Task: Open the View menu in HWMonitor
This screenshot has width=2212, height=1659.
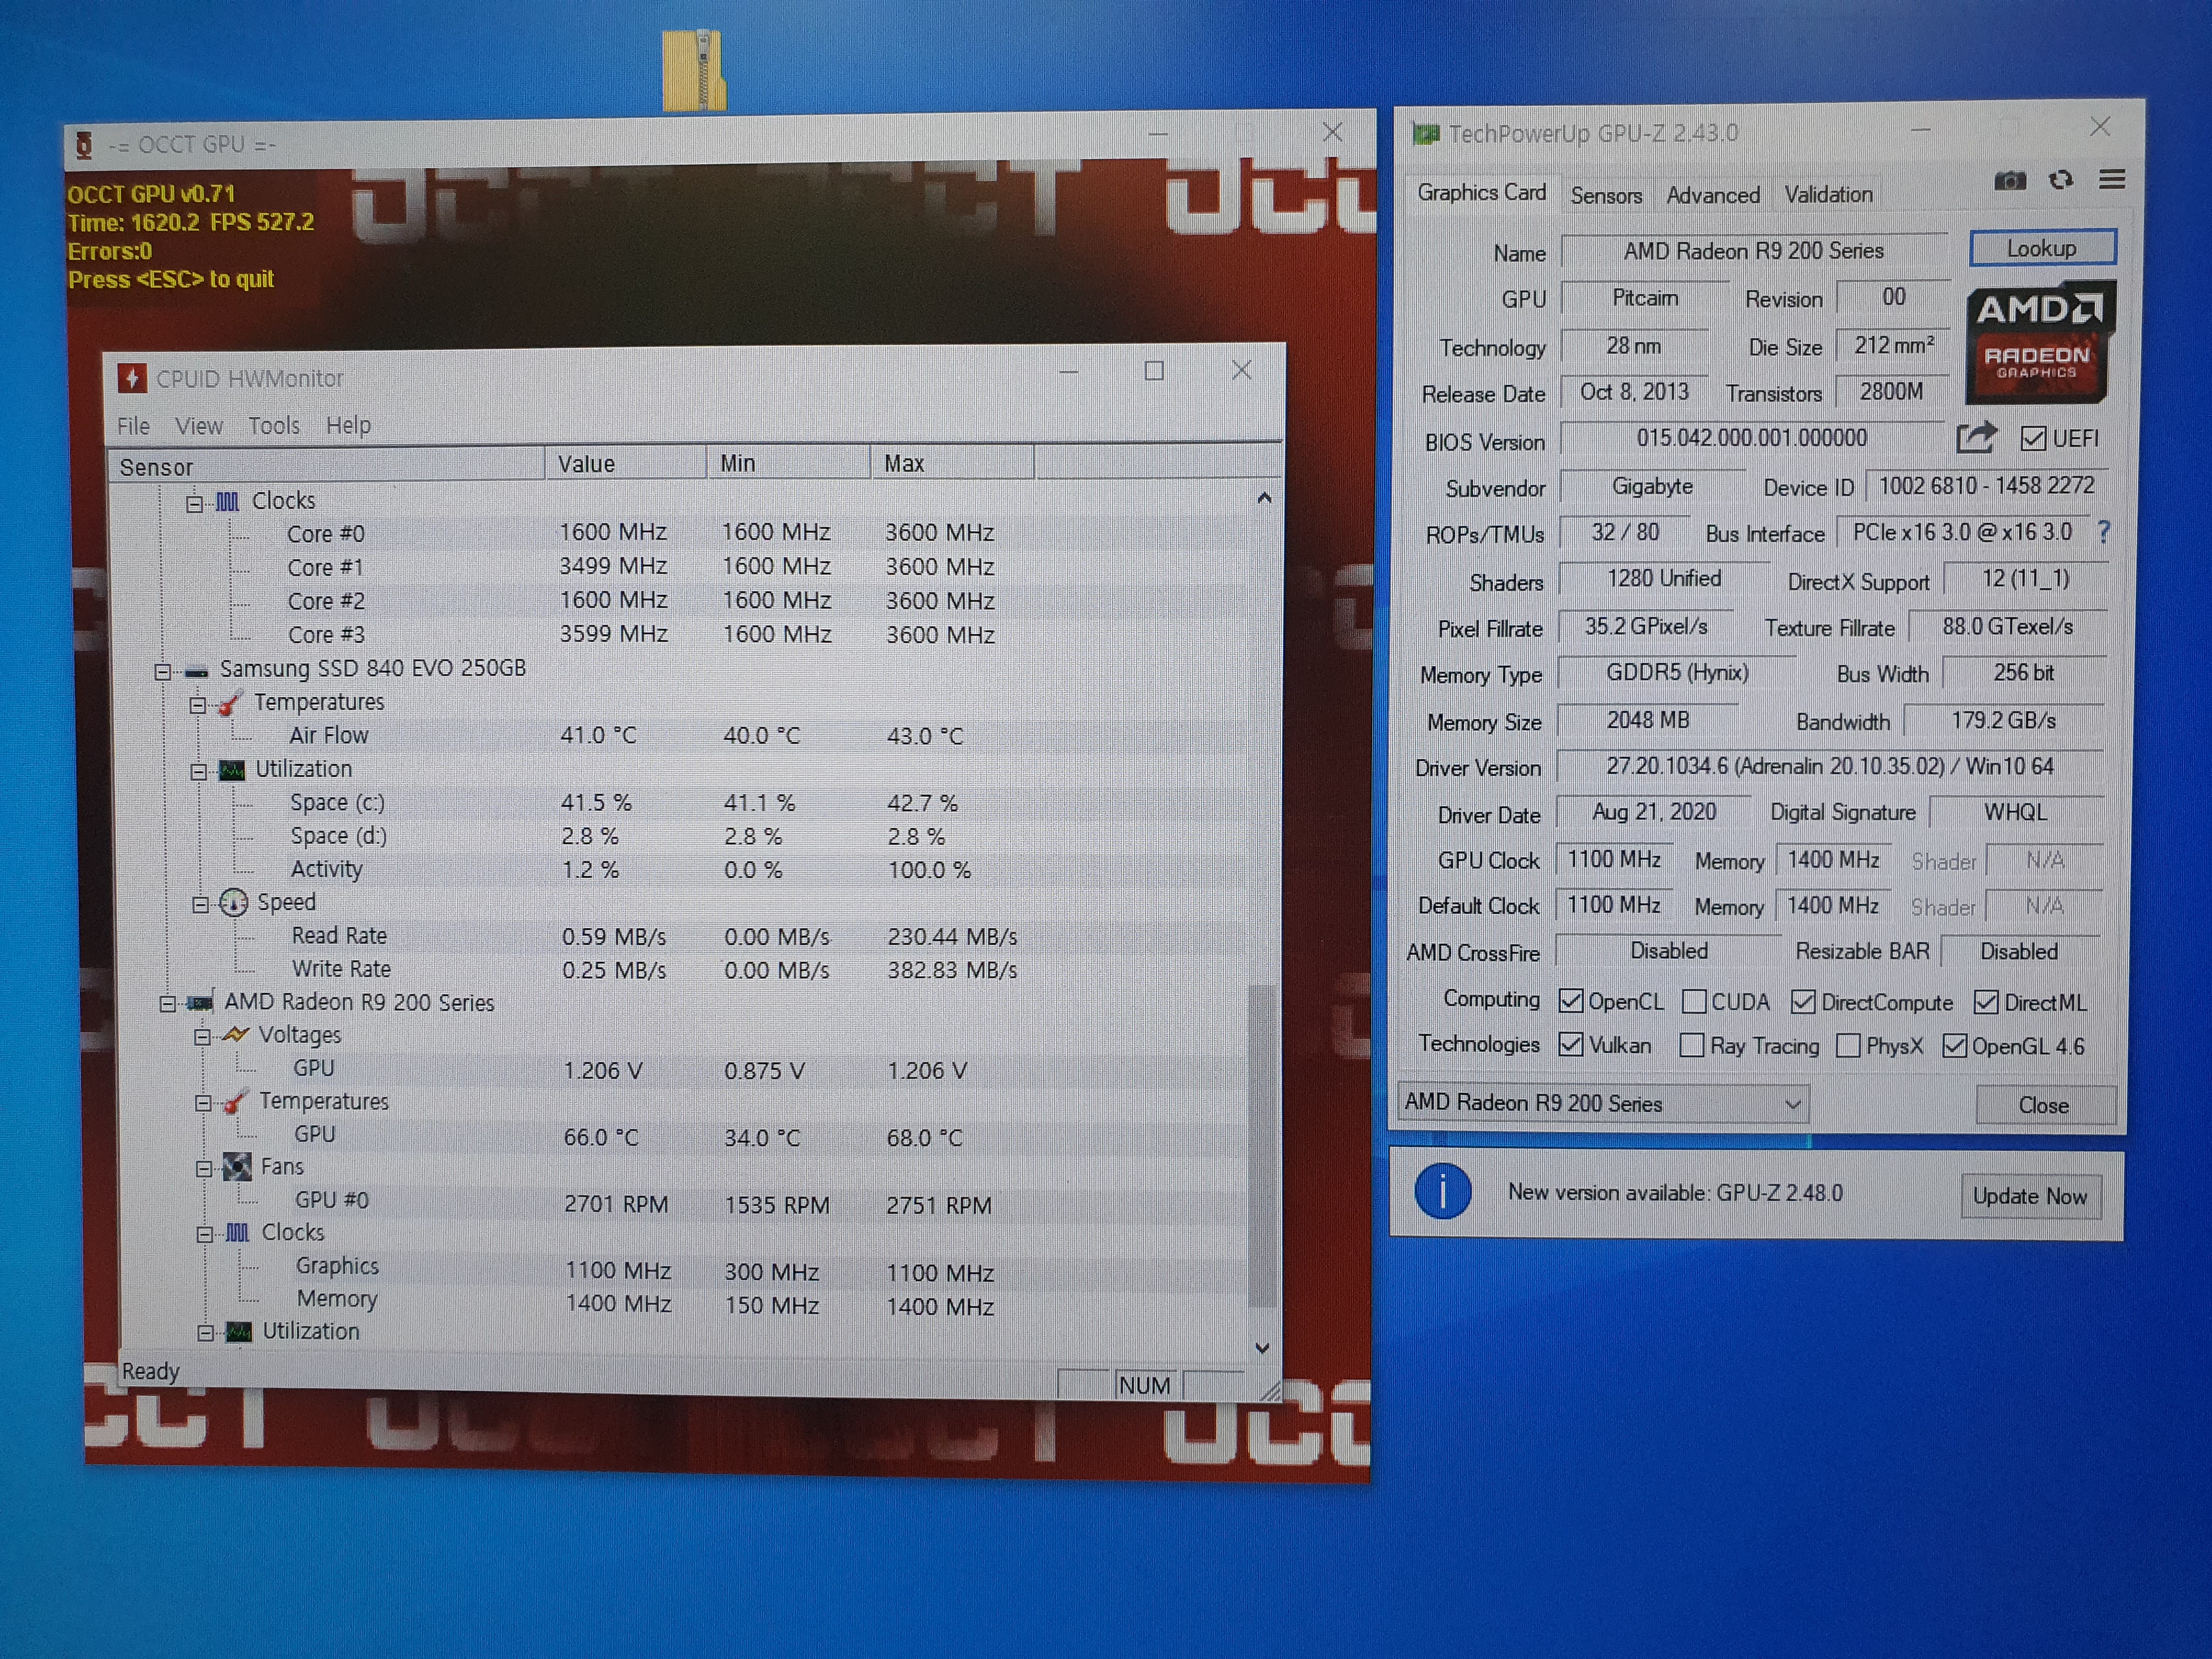Action: [199, 426]
